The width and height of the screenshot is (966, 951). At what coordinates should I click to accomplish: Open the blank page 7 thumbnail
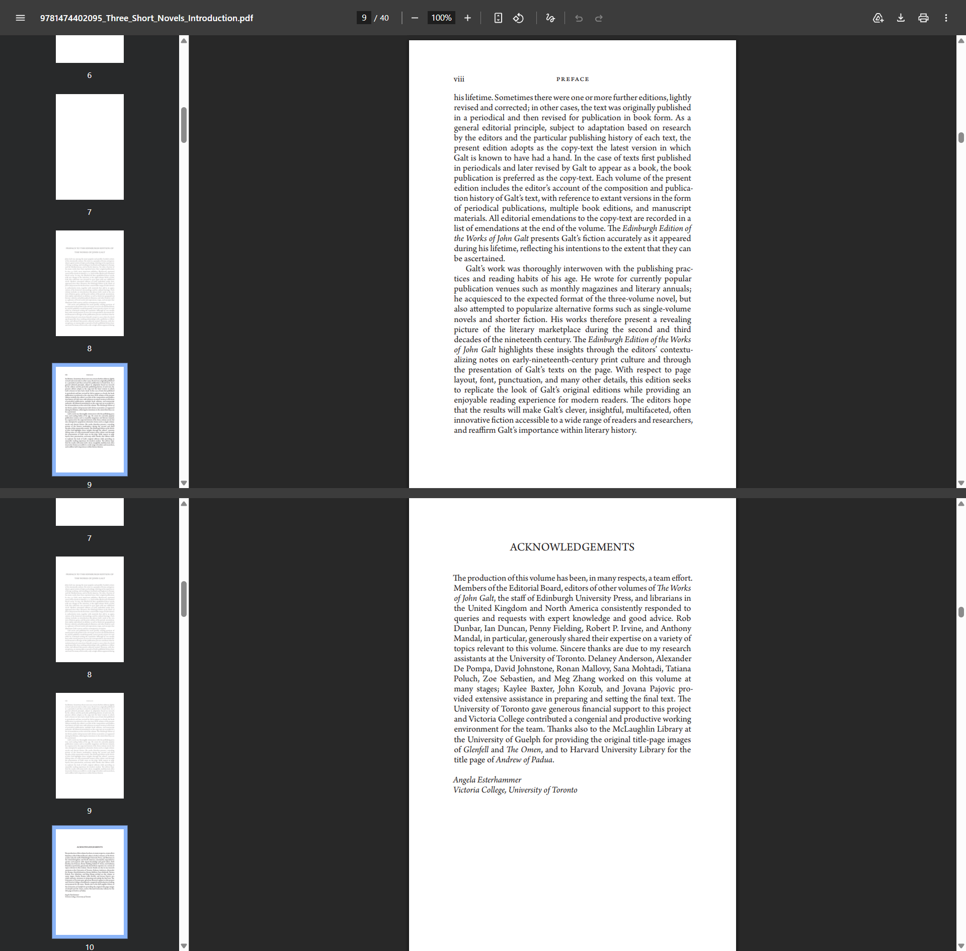pos(90,147)
